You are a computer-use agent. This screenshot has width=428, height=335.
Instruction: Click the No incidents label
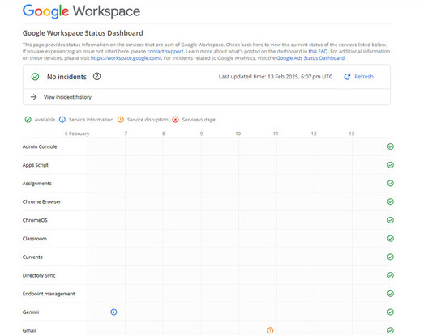click(x=66, y=77)
